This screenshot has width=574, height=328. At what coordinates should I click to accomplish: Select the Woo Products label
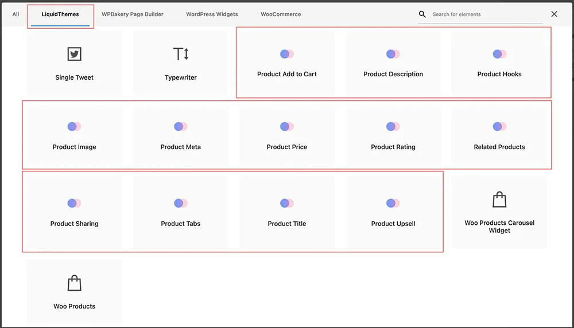74,306
